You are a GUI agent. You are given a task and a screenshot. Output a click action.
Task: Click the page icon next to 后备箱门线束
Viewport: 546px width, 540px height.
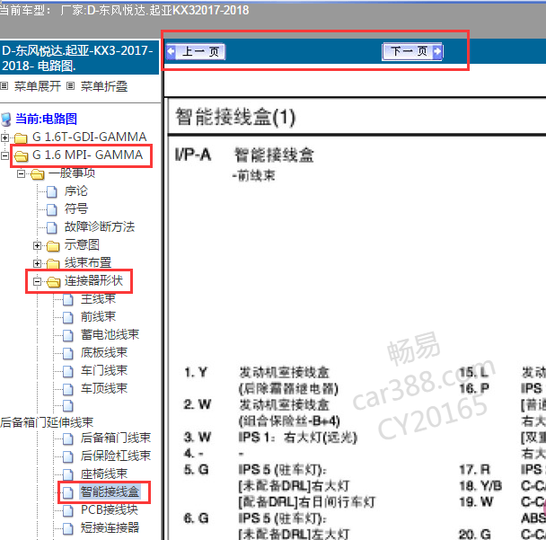pos(68,439)
